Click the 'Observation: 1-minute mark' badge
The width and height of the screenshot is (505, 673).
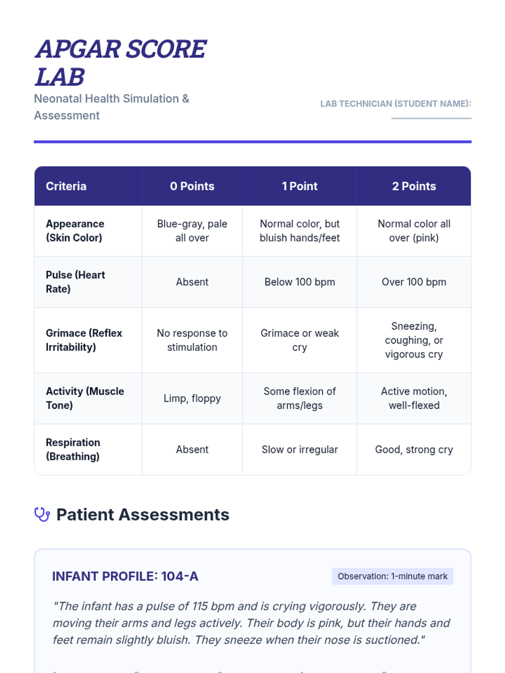(x=392, y=576)
